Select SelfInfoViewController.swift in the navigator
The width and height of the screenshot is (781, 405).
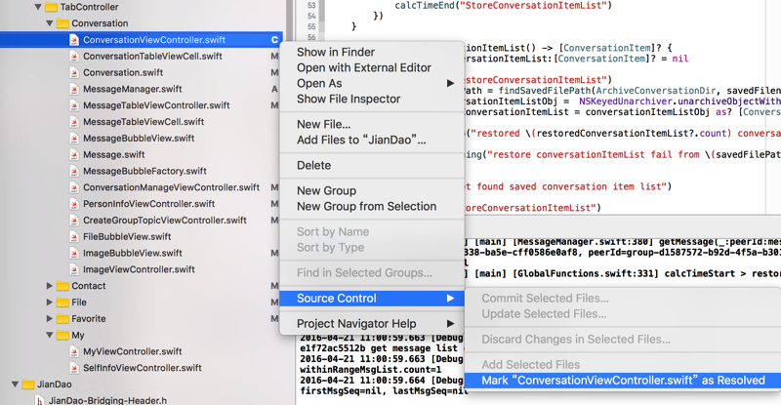[142, 368]
